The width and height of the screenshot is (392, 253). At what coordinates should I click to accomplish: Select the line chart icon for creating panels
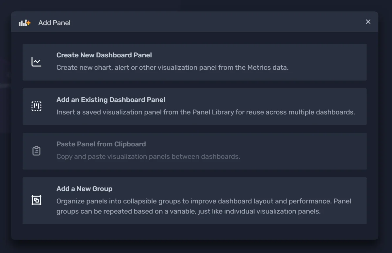pyautogui.click(x=36, y=62)
